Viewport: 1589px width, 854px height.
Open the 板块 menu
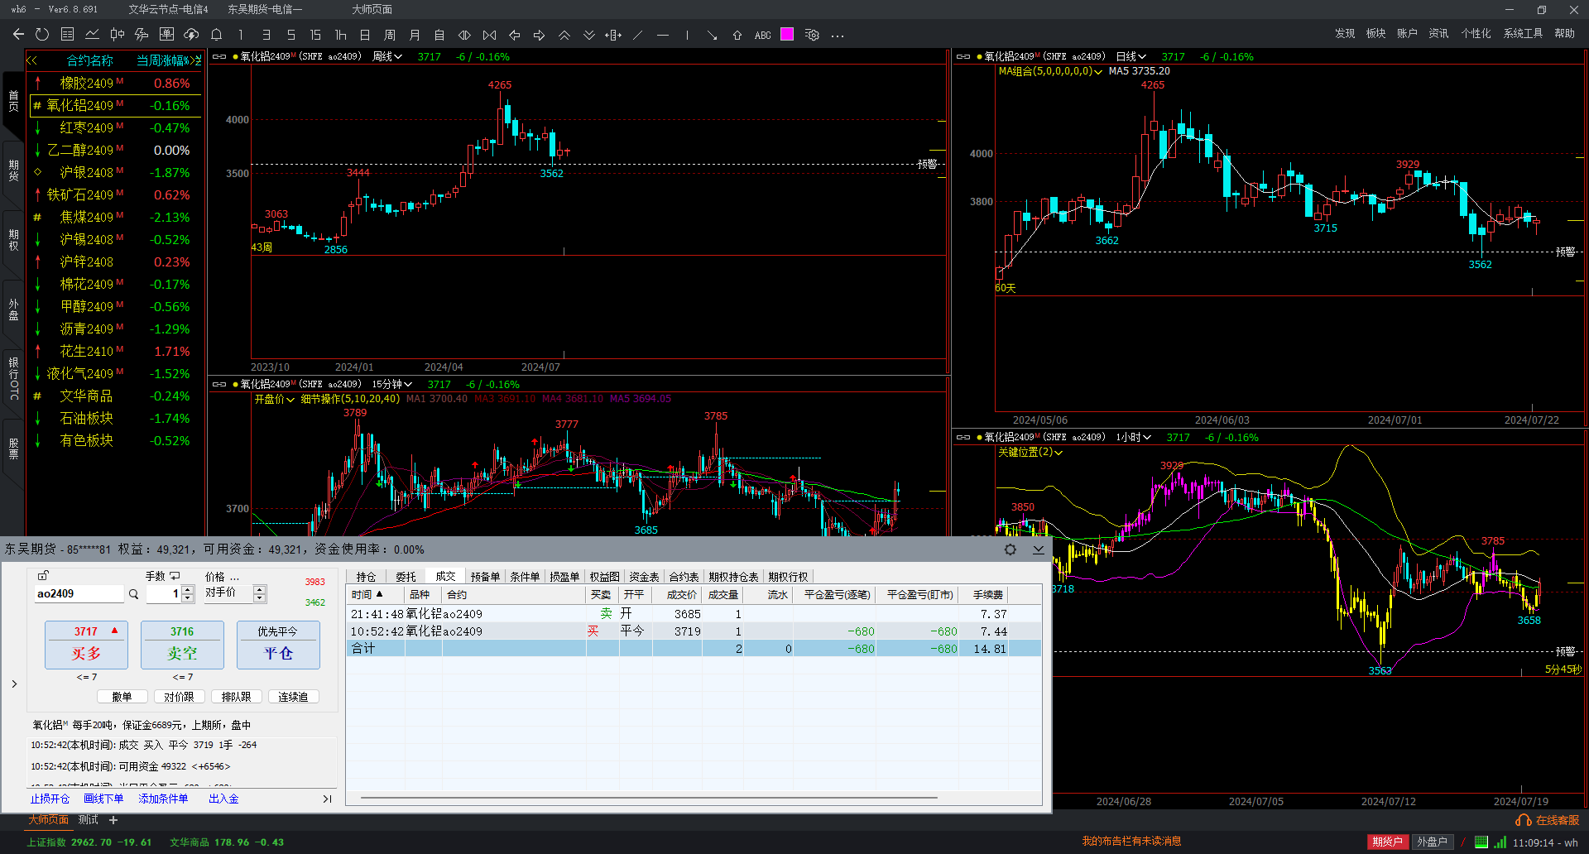click(1375, 33)
